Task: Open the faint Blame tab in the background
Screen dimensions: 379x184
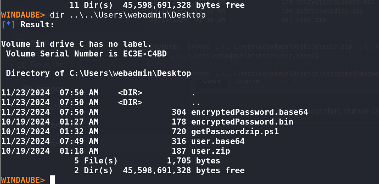Action: pos(248,80)
